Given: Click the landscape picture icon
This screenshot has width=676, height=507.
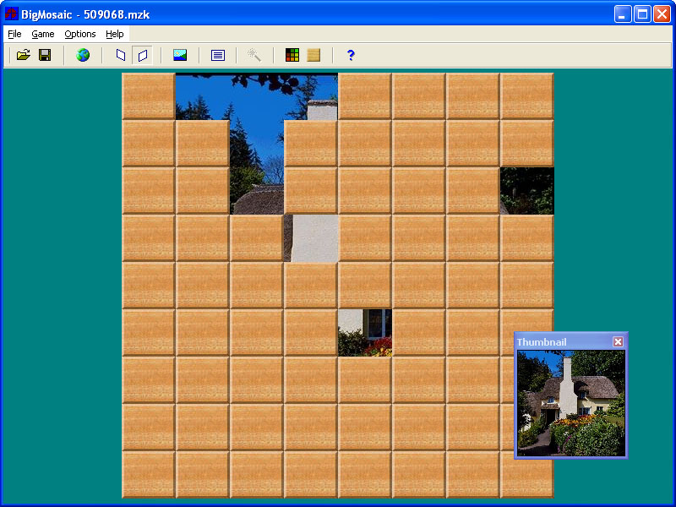Looking at the screenshot, I should (180, 55).
